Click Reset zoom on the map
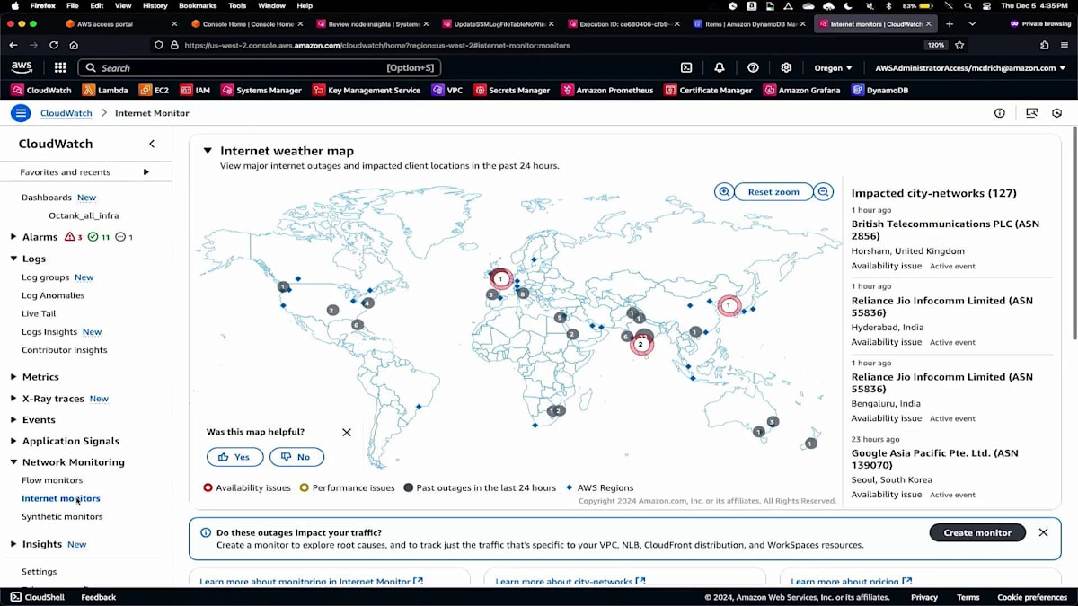The height and width of the screenshot is (606, 1078). click(x=773, y=191)
